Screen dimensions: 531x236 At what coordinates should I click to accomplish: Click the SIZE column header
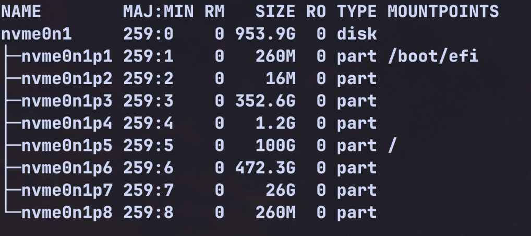point(275,11)
